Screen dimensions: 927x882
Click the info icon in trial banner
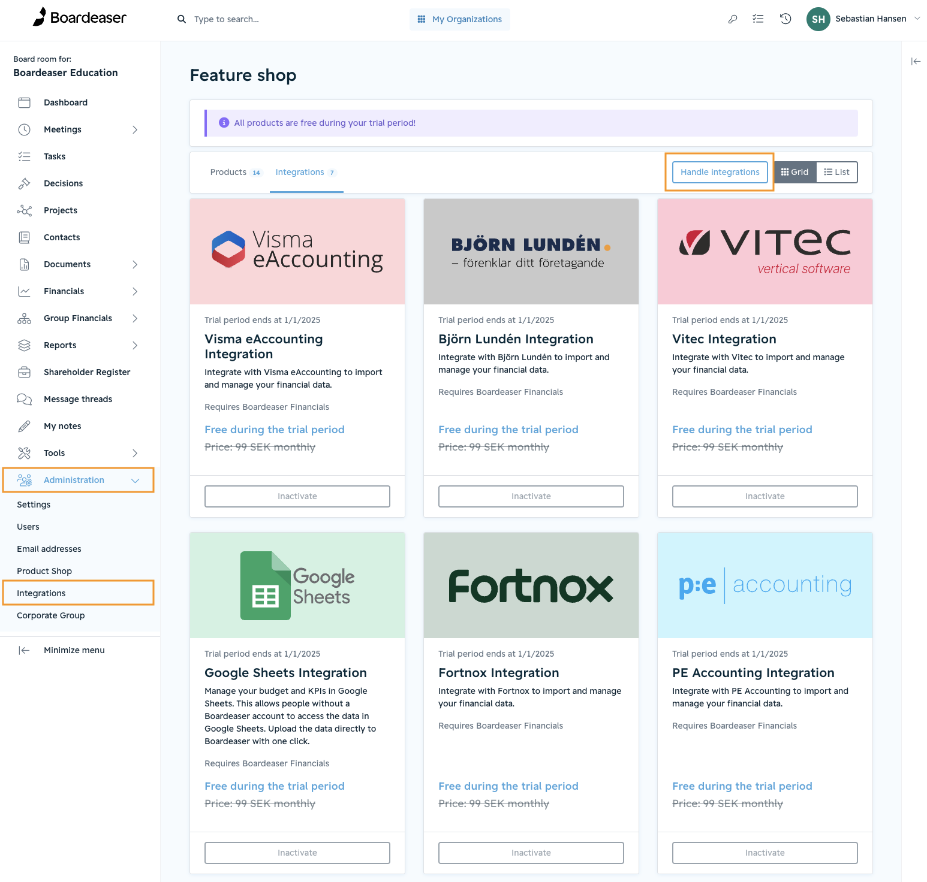pyautogui.click(x=224, y=122)
